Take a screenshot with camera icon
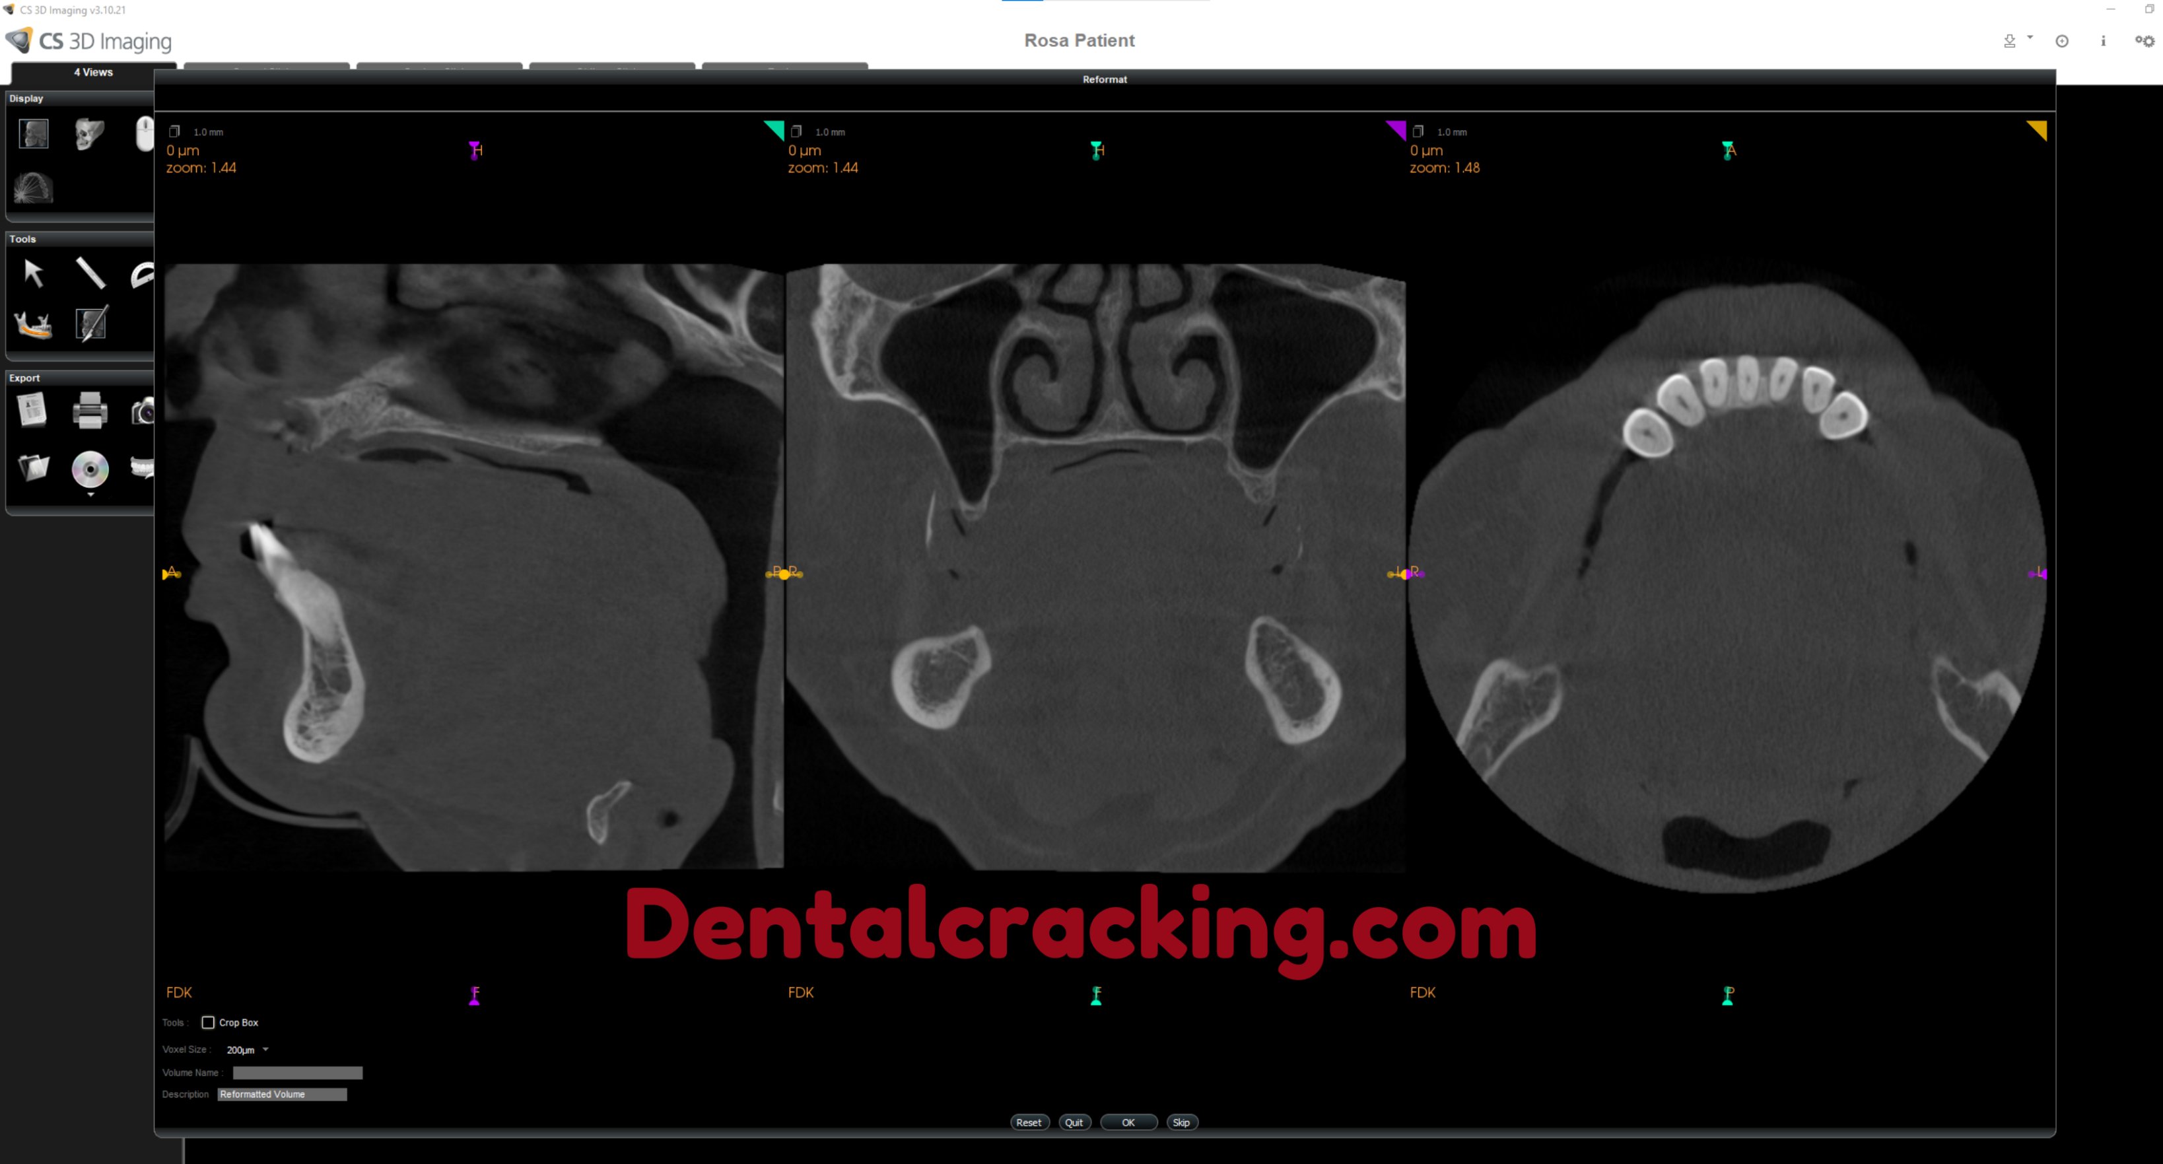Viewport: 2163px width, 1164px height. (x=143, y=411)
